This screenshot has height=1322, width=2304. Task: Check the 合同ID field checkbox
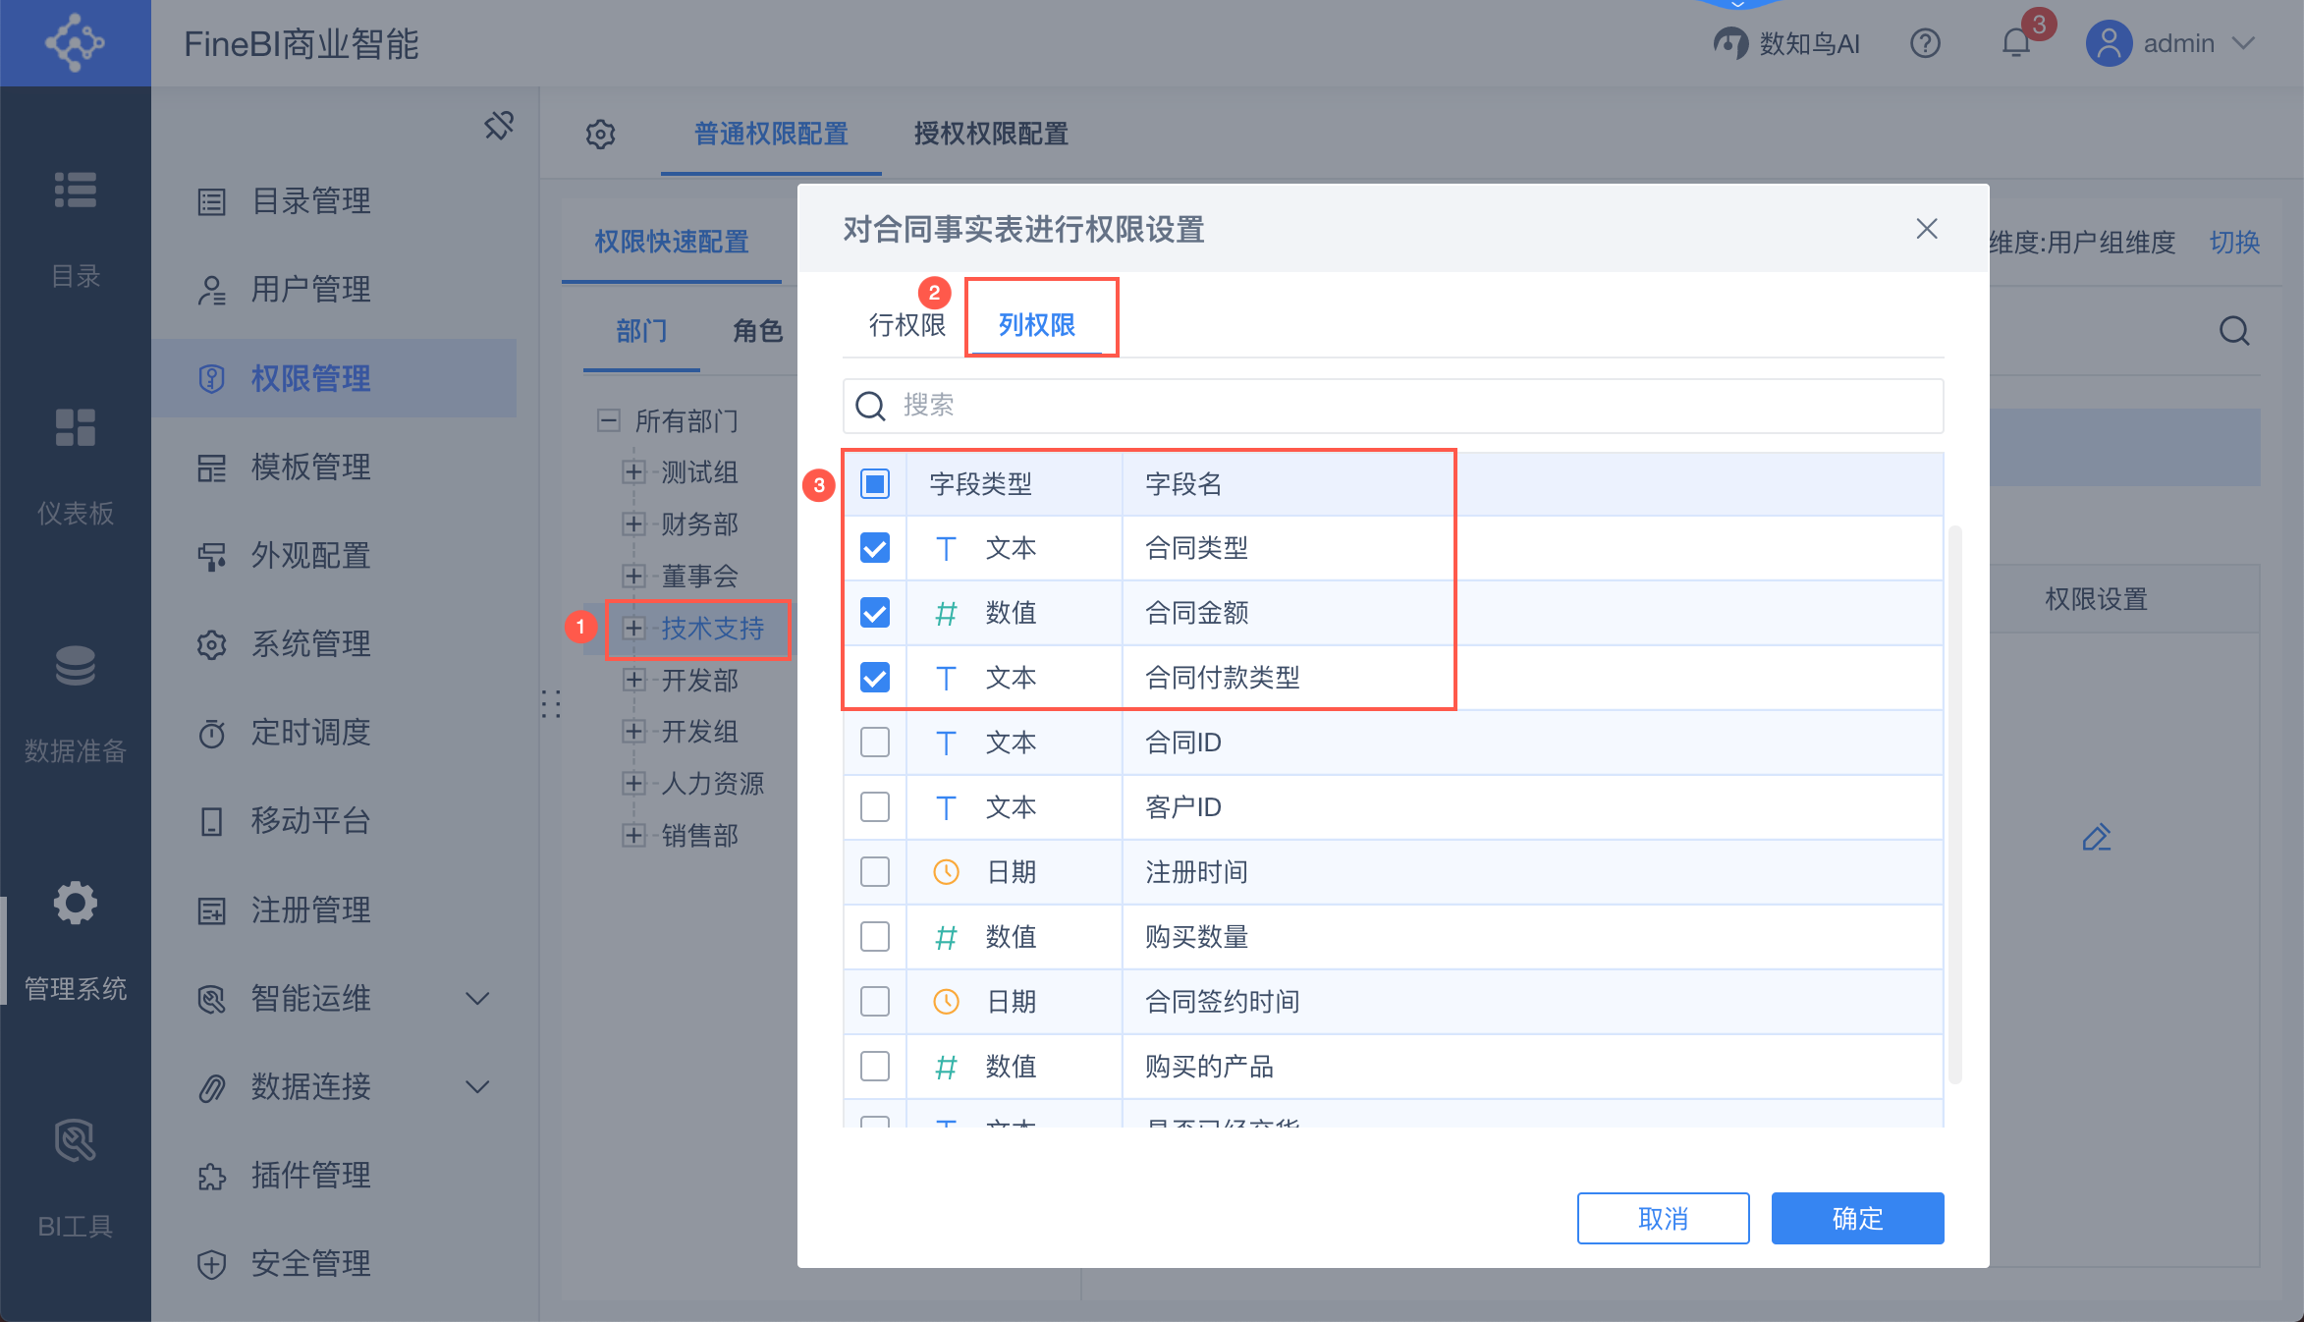tap(874, 743)
